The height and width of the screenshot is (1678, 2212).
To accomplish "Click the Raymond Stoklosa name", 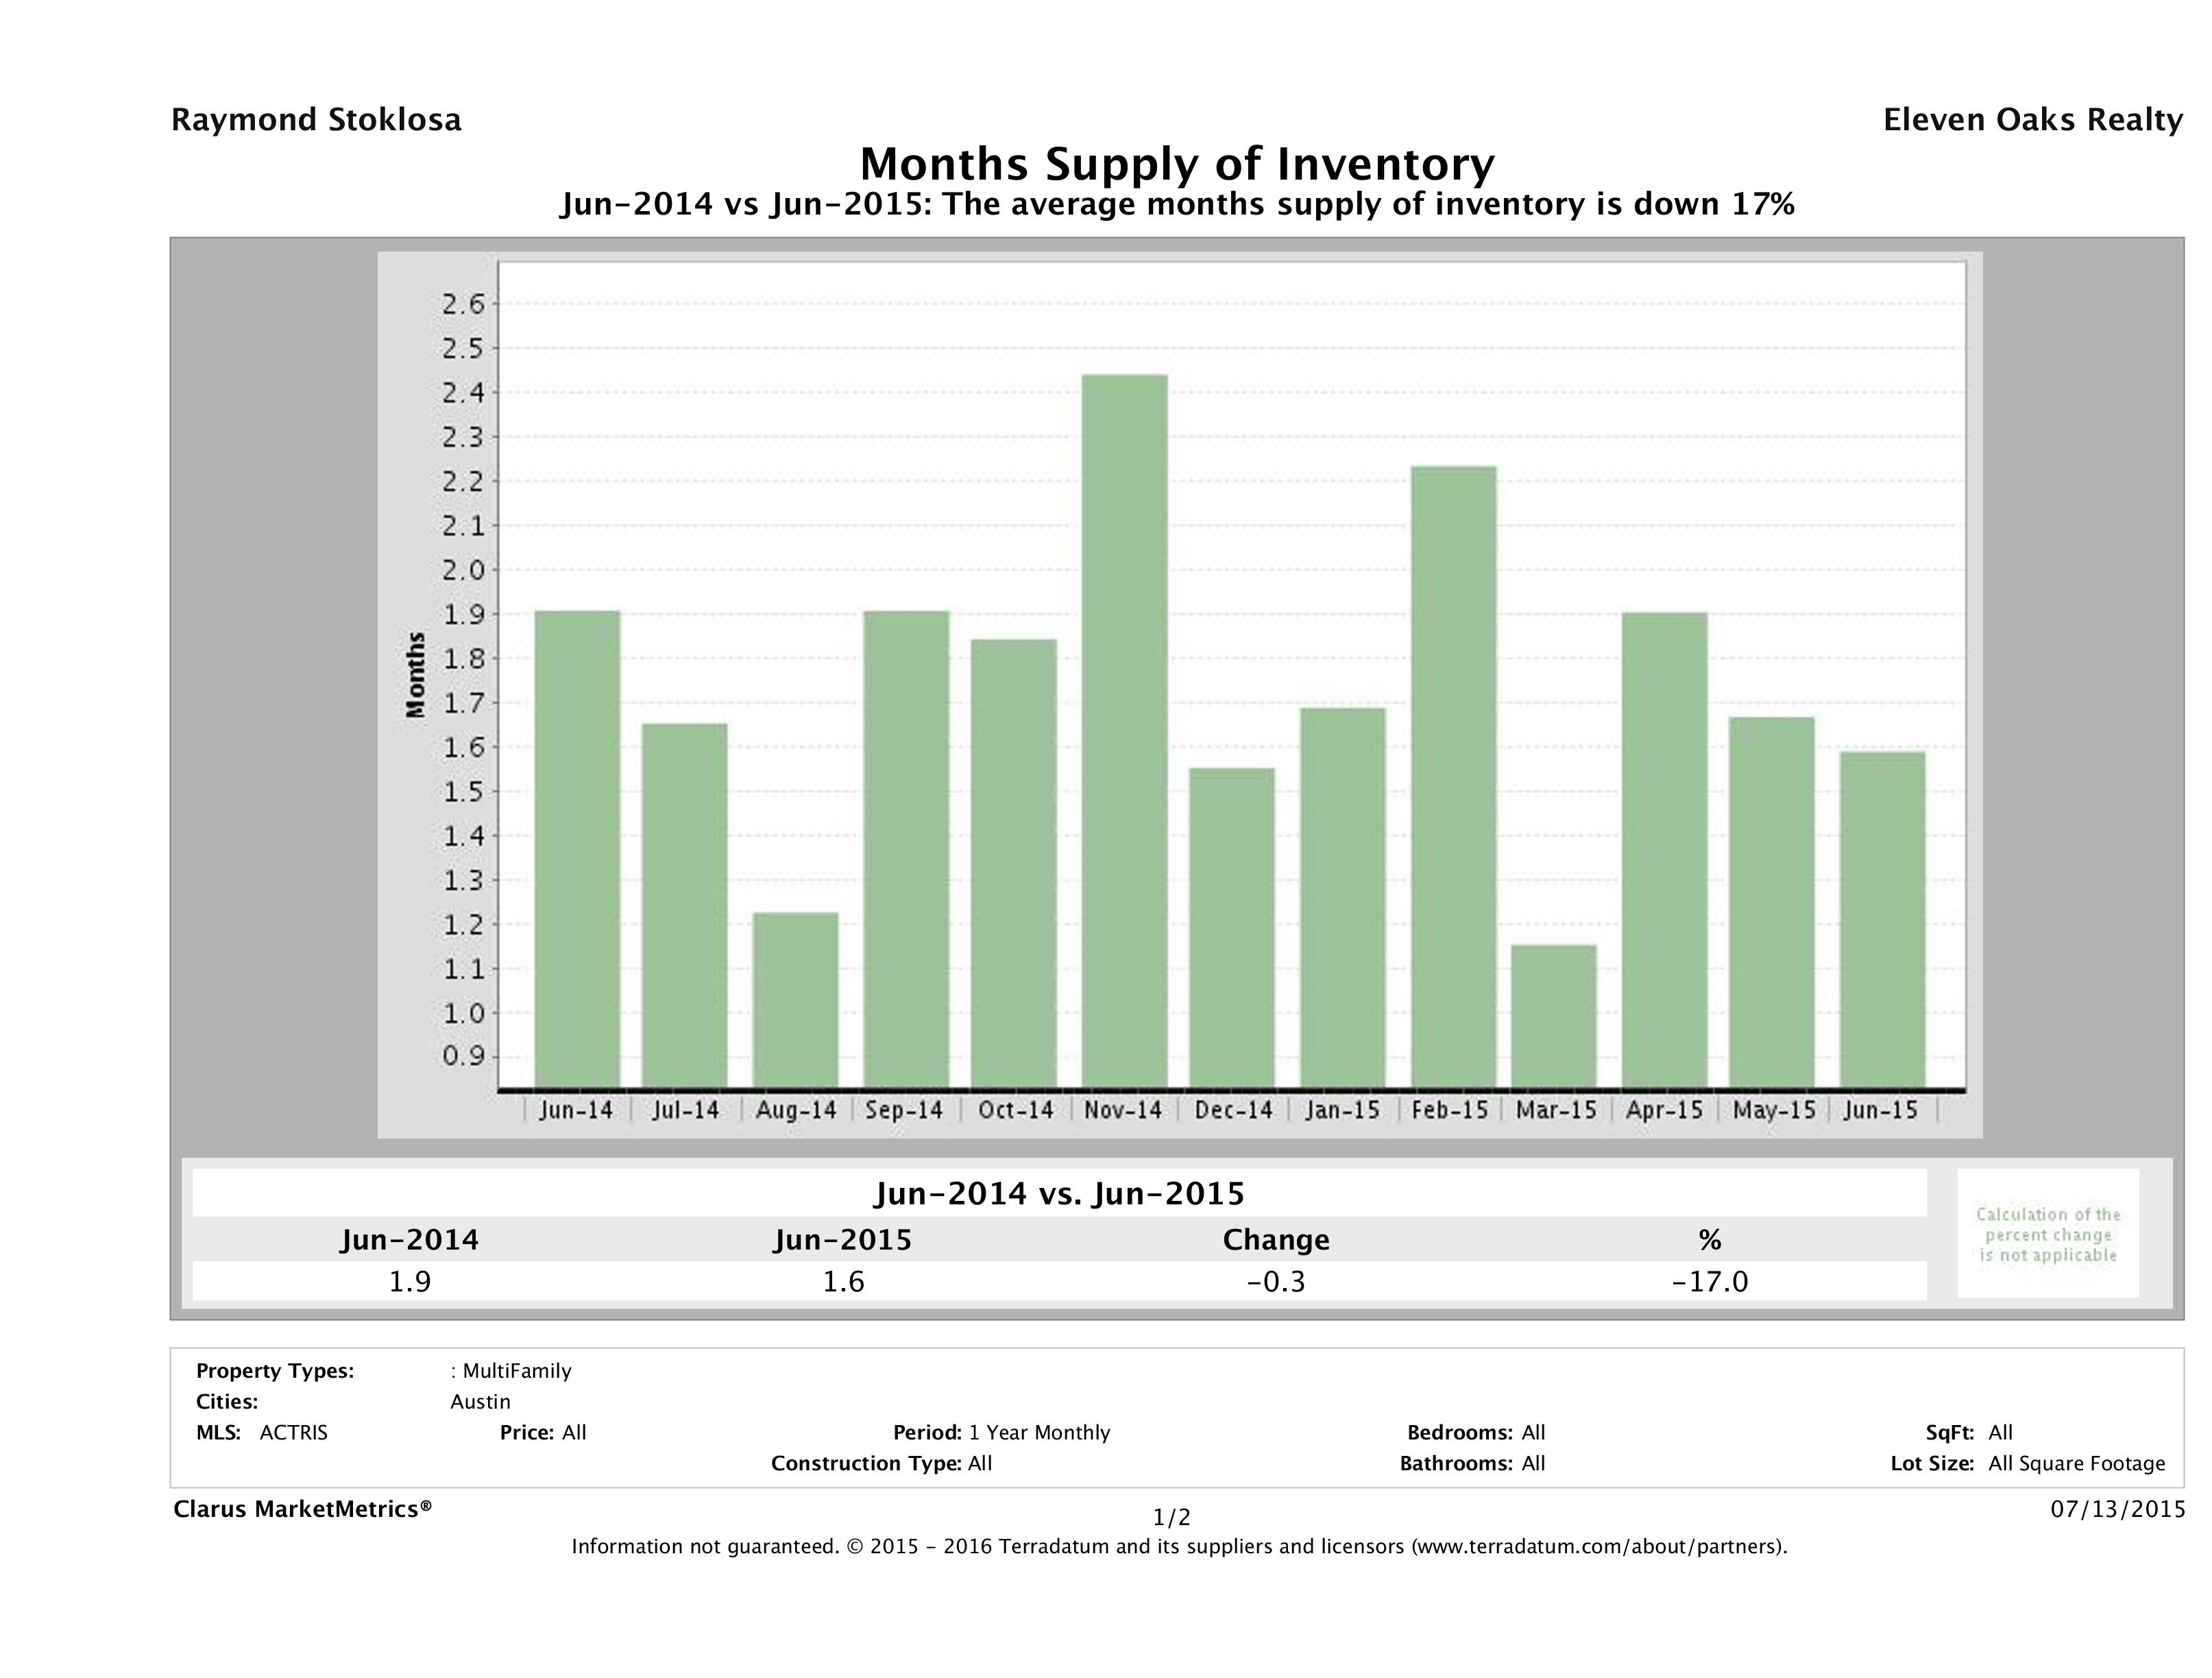I will point(316,120).
